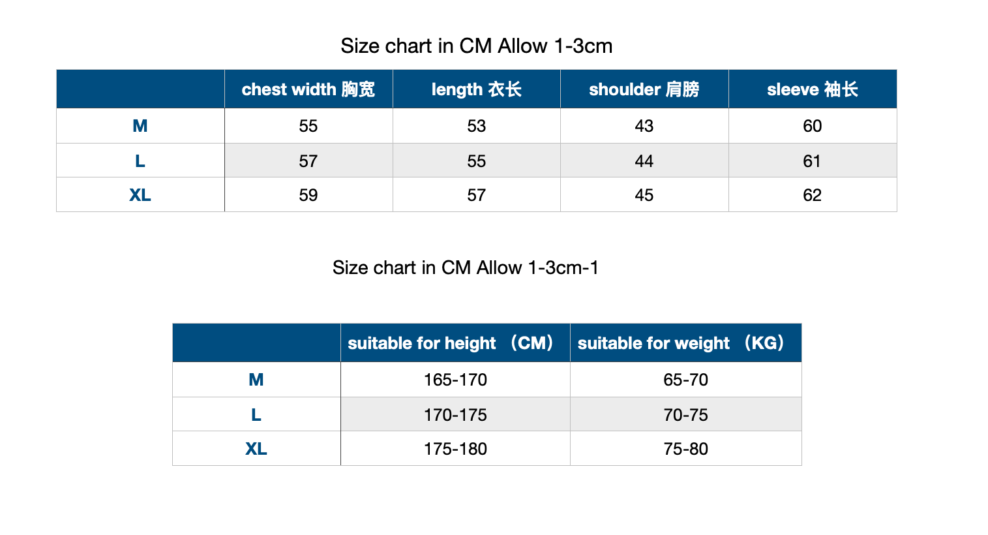This screenshot has height=535, width=988.
Task: Select the length value 53 cell
Action: click(x=477, y=126)
